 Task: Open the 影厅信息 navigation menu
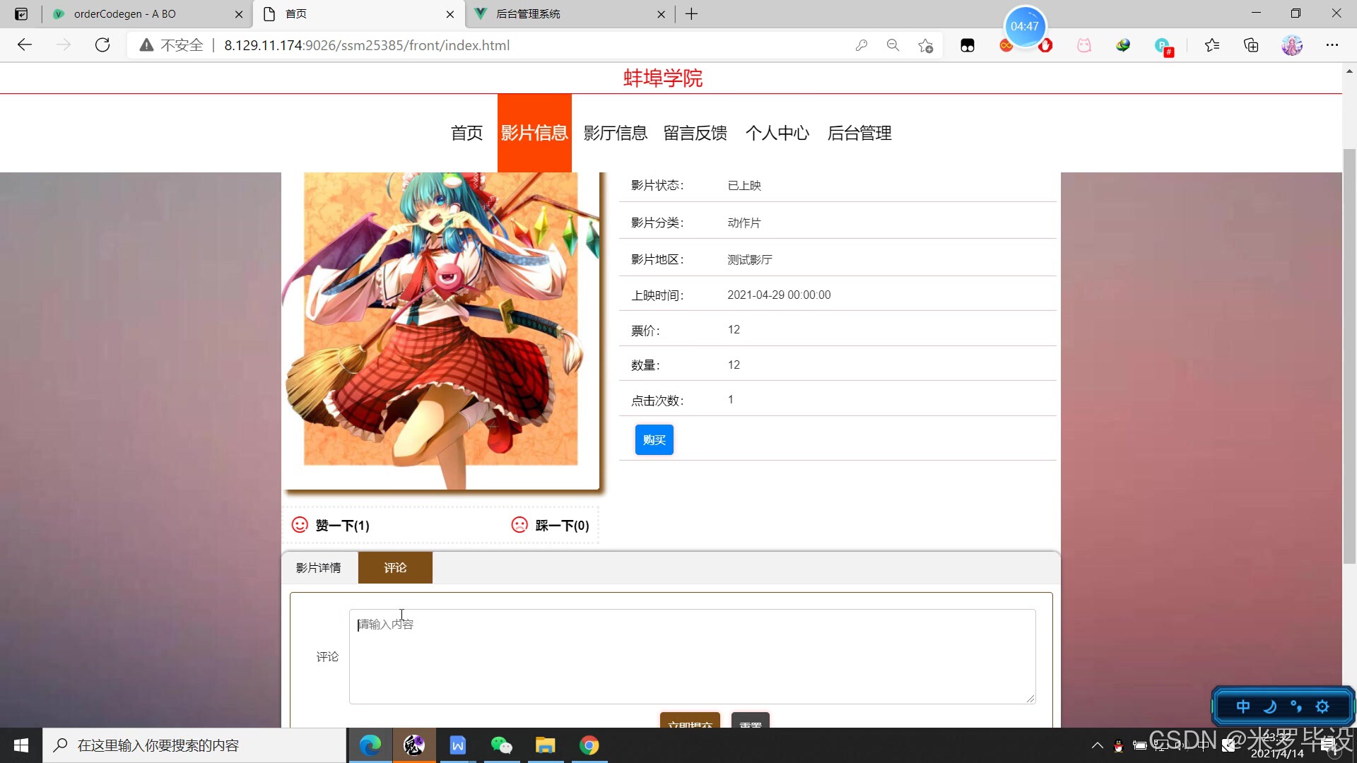(x=615, y=133)
